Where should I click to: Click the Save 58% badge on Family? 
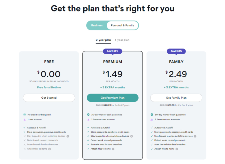(x=176, y=51)
